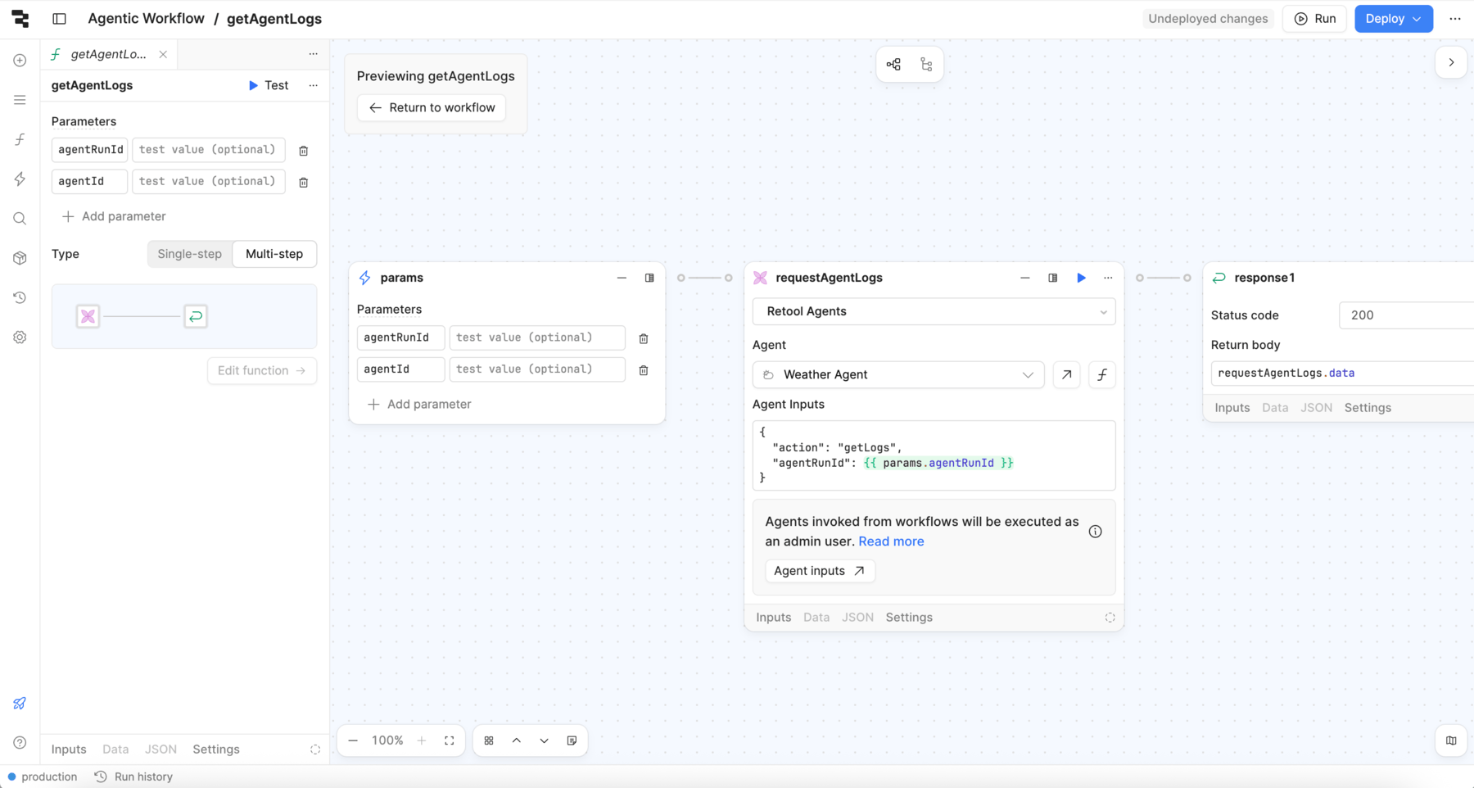The width and height of the screenshot is (1474, 788).
Task: Toggle the left panel sidebar icon
Action: (59, 19)
